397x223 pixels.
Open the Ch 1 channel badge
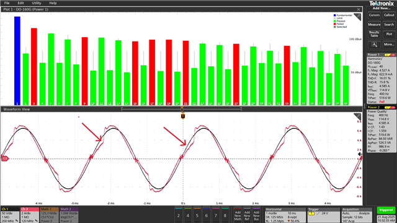pos(10,215)
